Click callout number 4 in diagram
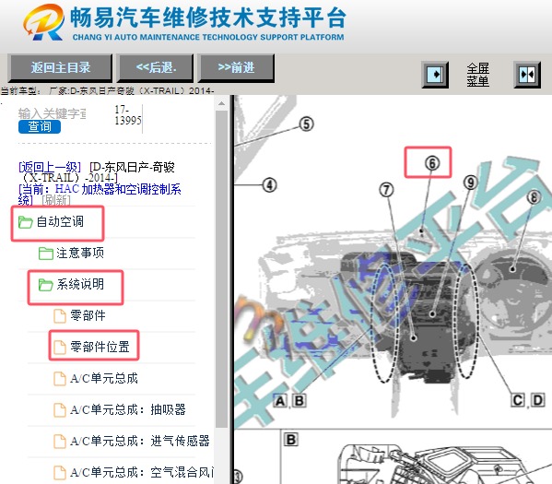 point(270,185)
